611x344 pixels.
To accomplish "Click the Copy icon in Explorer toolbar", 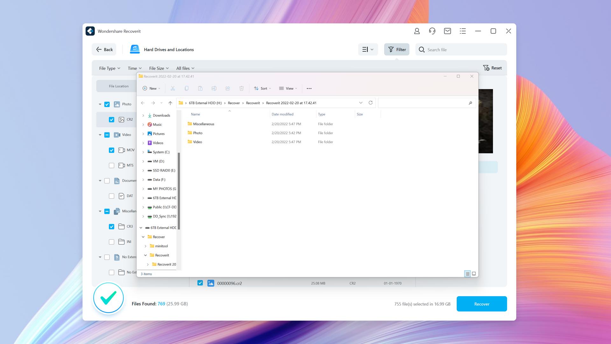I will pyautogui.click(x=186, y=88).
